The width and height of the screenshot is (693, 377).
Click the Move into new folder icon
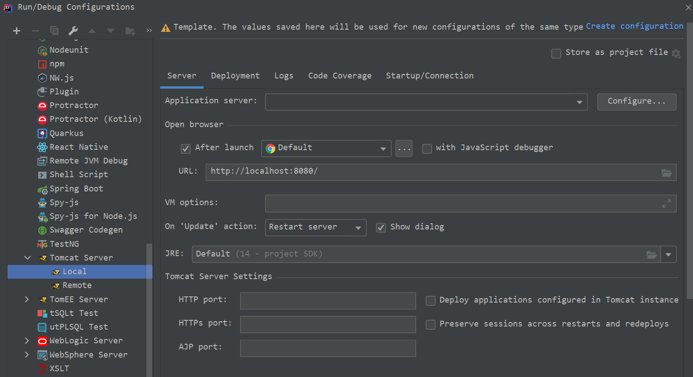click(130, 31)
